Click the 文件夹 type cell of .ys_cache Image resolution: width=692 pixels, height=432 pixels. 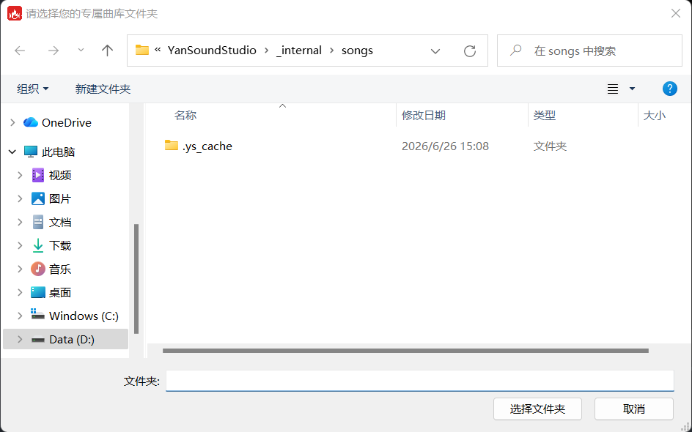[x=550, y=146]
